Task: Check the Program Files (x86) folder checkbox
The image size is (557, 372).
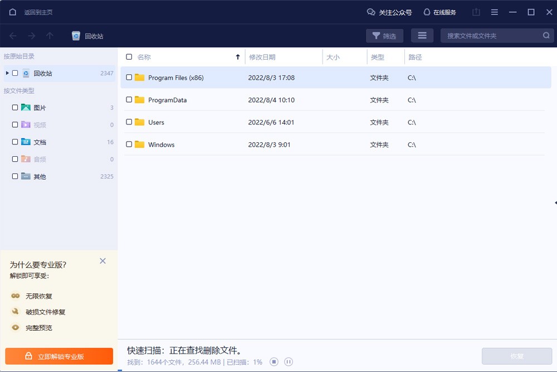Action: click(129, 78)
